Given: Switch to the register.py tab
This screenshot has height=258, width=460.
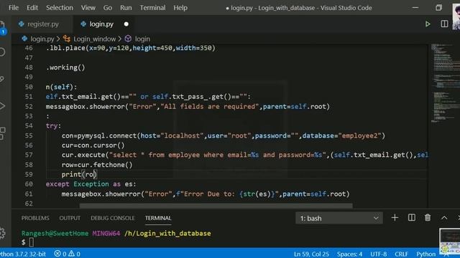Looking at the screenshot, I should click(x=42, y=24).
